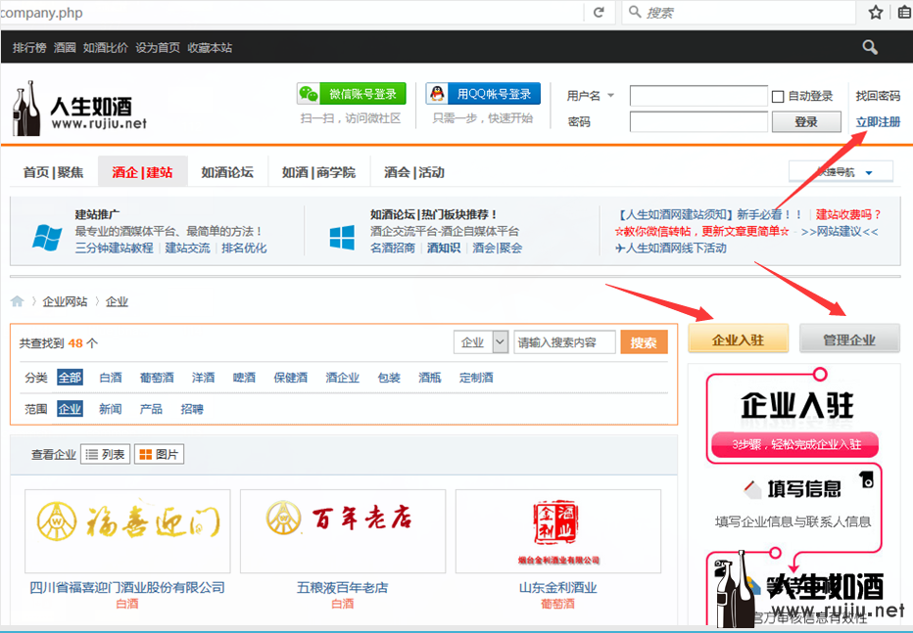Viewport: 913px width, 633px height.
Task: Enable the 自动登录 checkbox
Action: (x=778, y=97)
